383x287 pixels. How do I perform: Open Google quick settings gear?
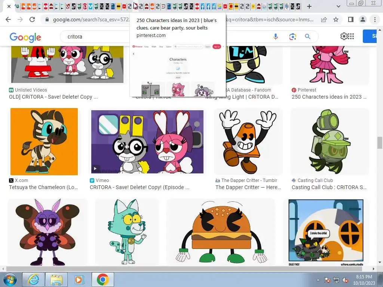coord(344,36)
